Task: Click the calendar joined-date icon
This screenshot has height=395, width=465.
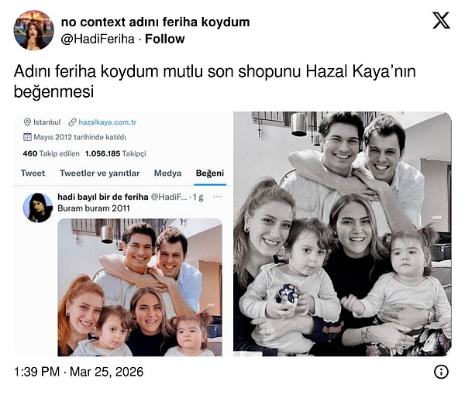Action: click(27, 137)
